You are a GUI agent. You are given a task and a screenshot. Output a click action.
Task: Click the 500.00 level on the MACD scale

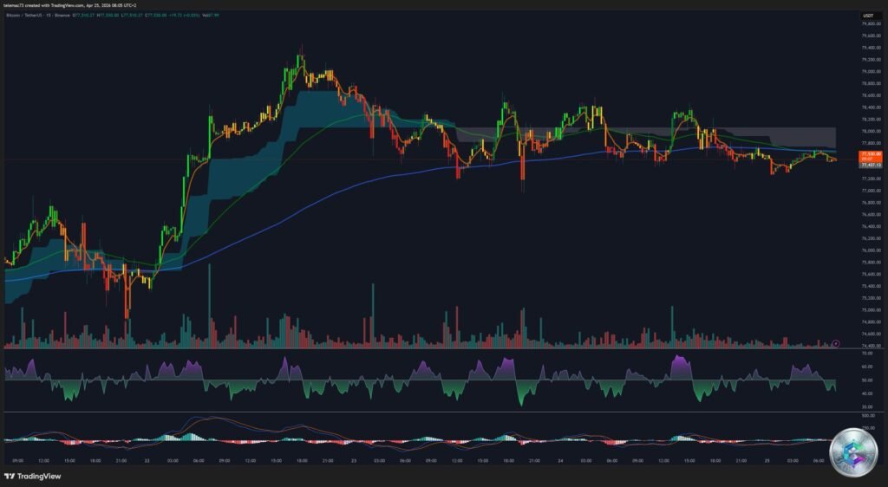click(x=869, y=416)
